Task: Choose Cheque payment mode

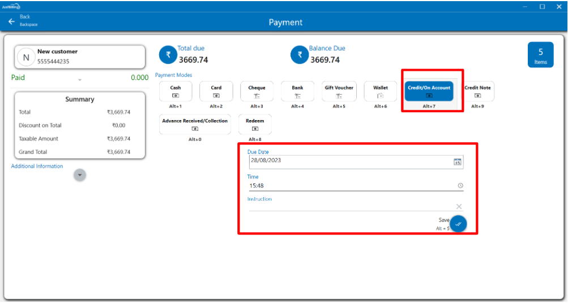Action: point(257,91)
